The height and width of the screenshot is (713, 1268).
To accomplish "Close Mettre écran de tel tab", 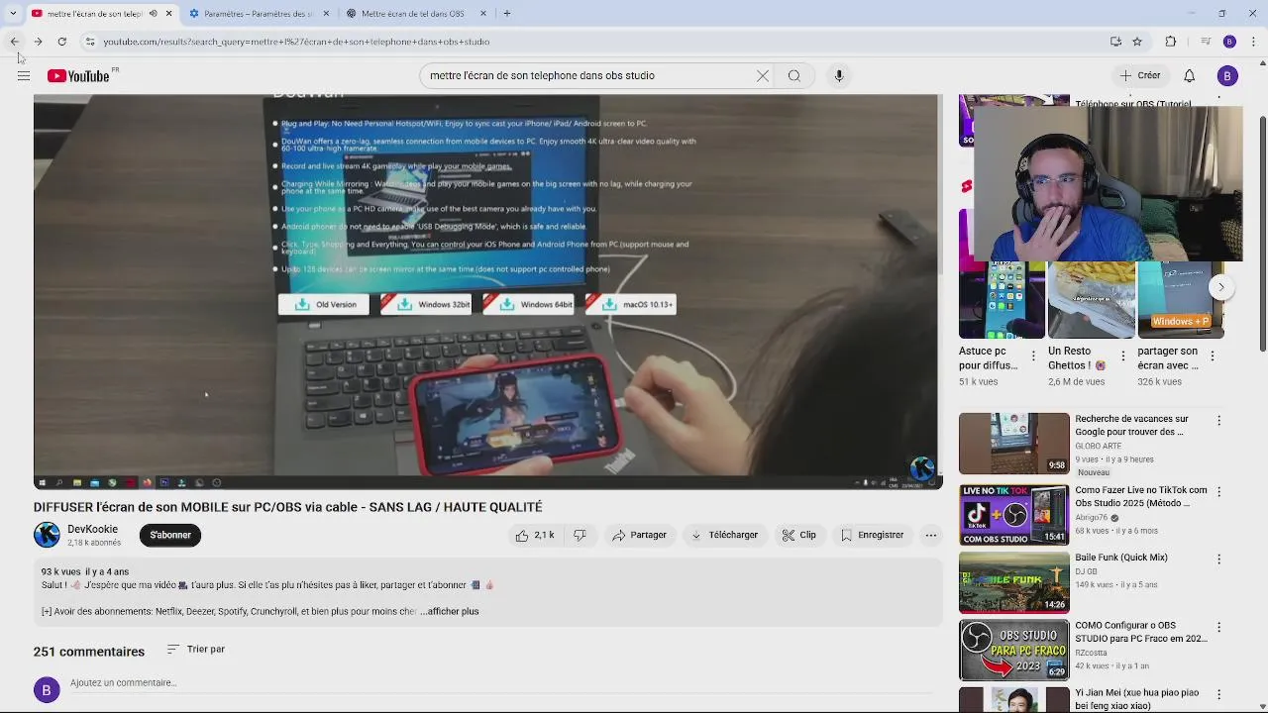I will click(x=483, y=14).
